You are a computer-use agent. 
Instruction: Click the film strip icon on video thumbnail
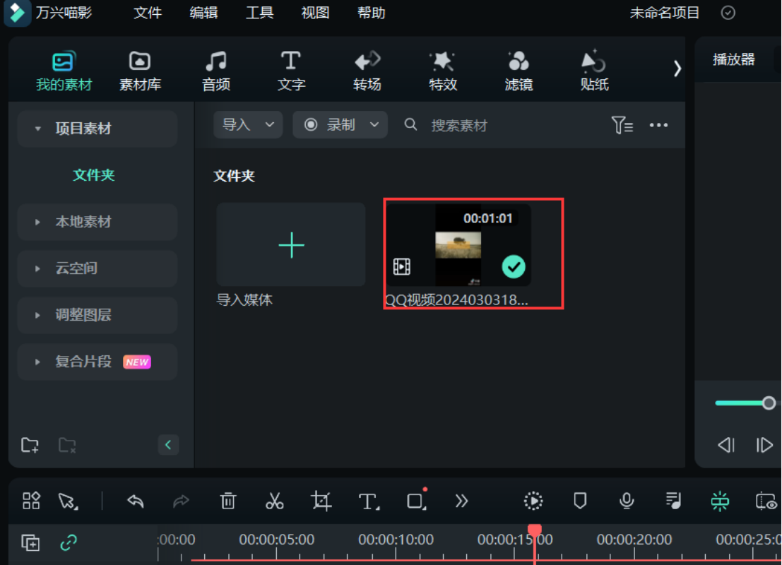pos(401,267)
